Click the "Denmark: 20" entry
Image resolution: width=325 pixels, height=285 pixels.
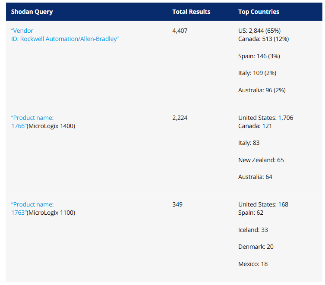[x=256, y=247]
